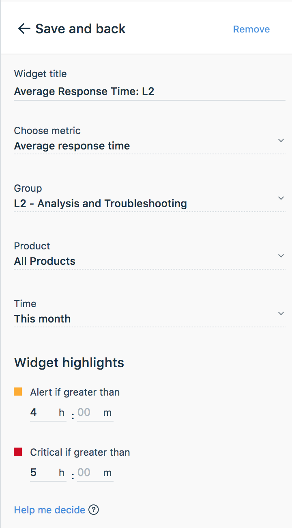Click the Remove link
Viewport: 292px width, 528px height.
tap(251, 29)
